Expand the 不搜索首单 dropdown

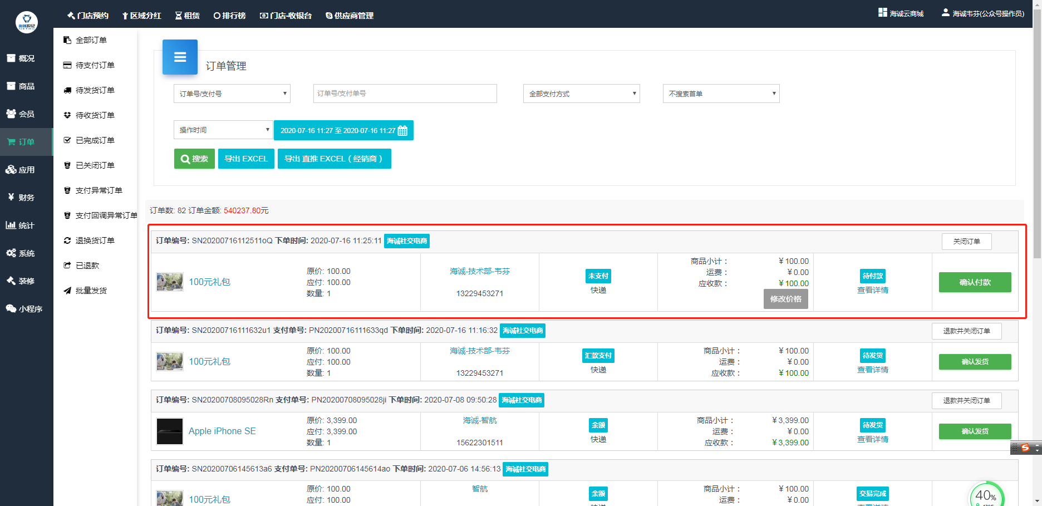pyautogui.click(x=721, y=94)
